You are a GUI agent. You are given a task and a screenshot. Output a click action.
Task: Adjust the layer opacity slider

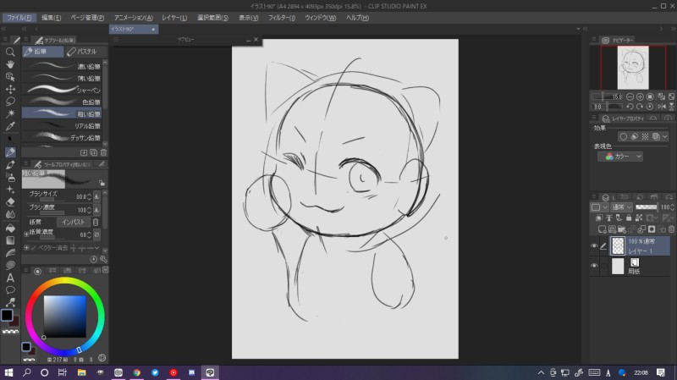(x=647, y=207)
